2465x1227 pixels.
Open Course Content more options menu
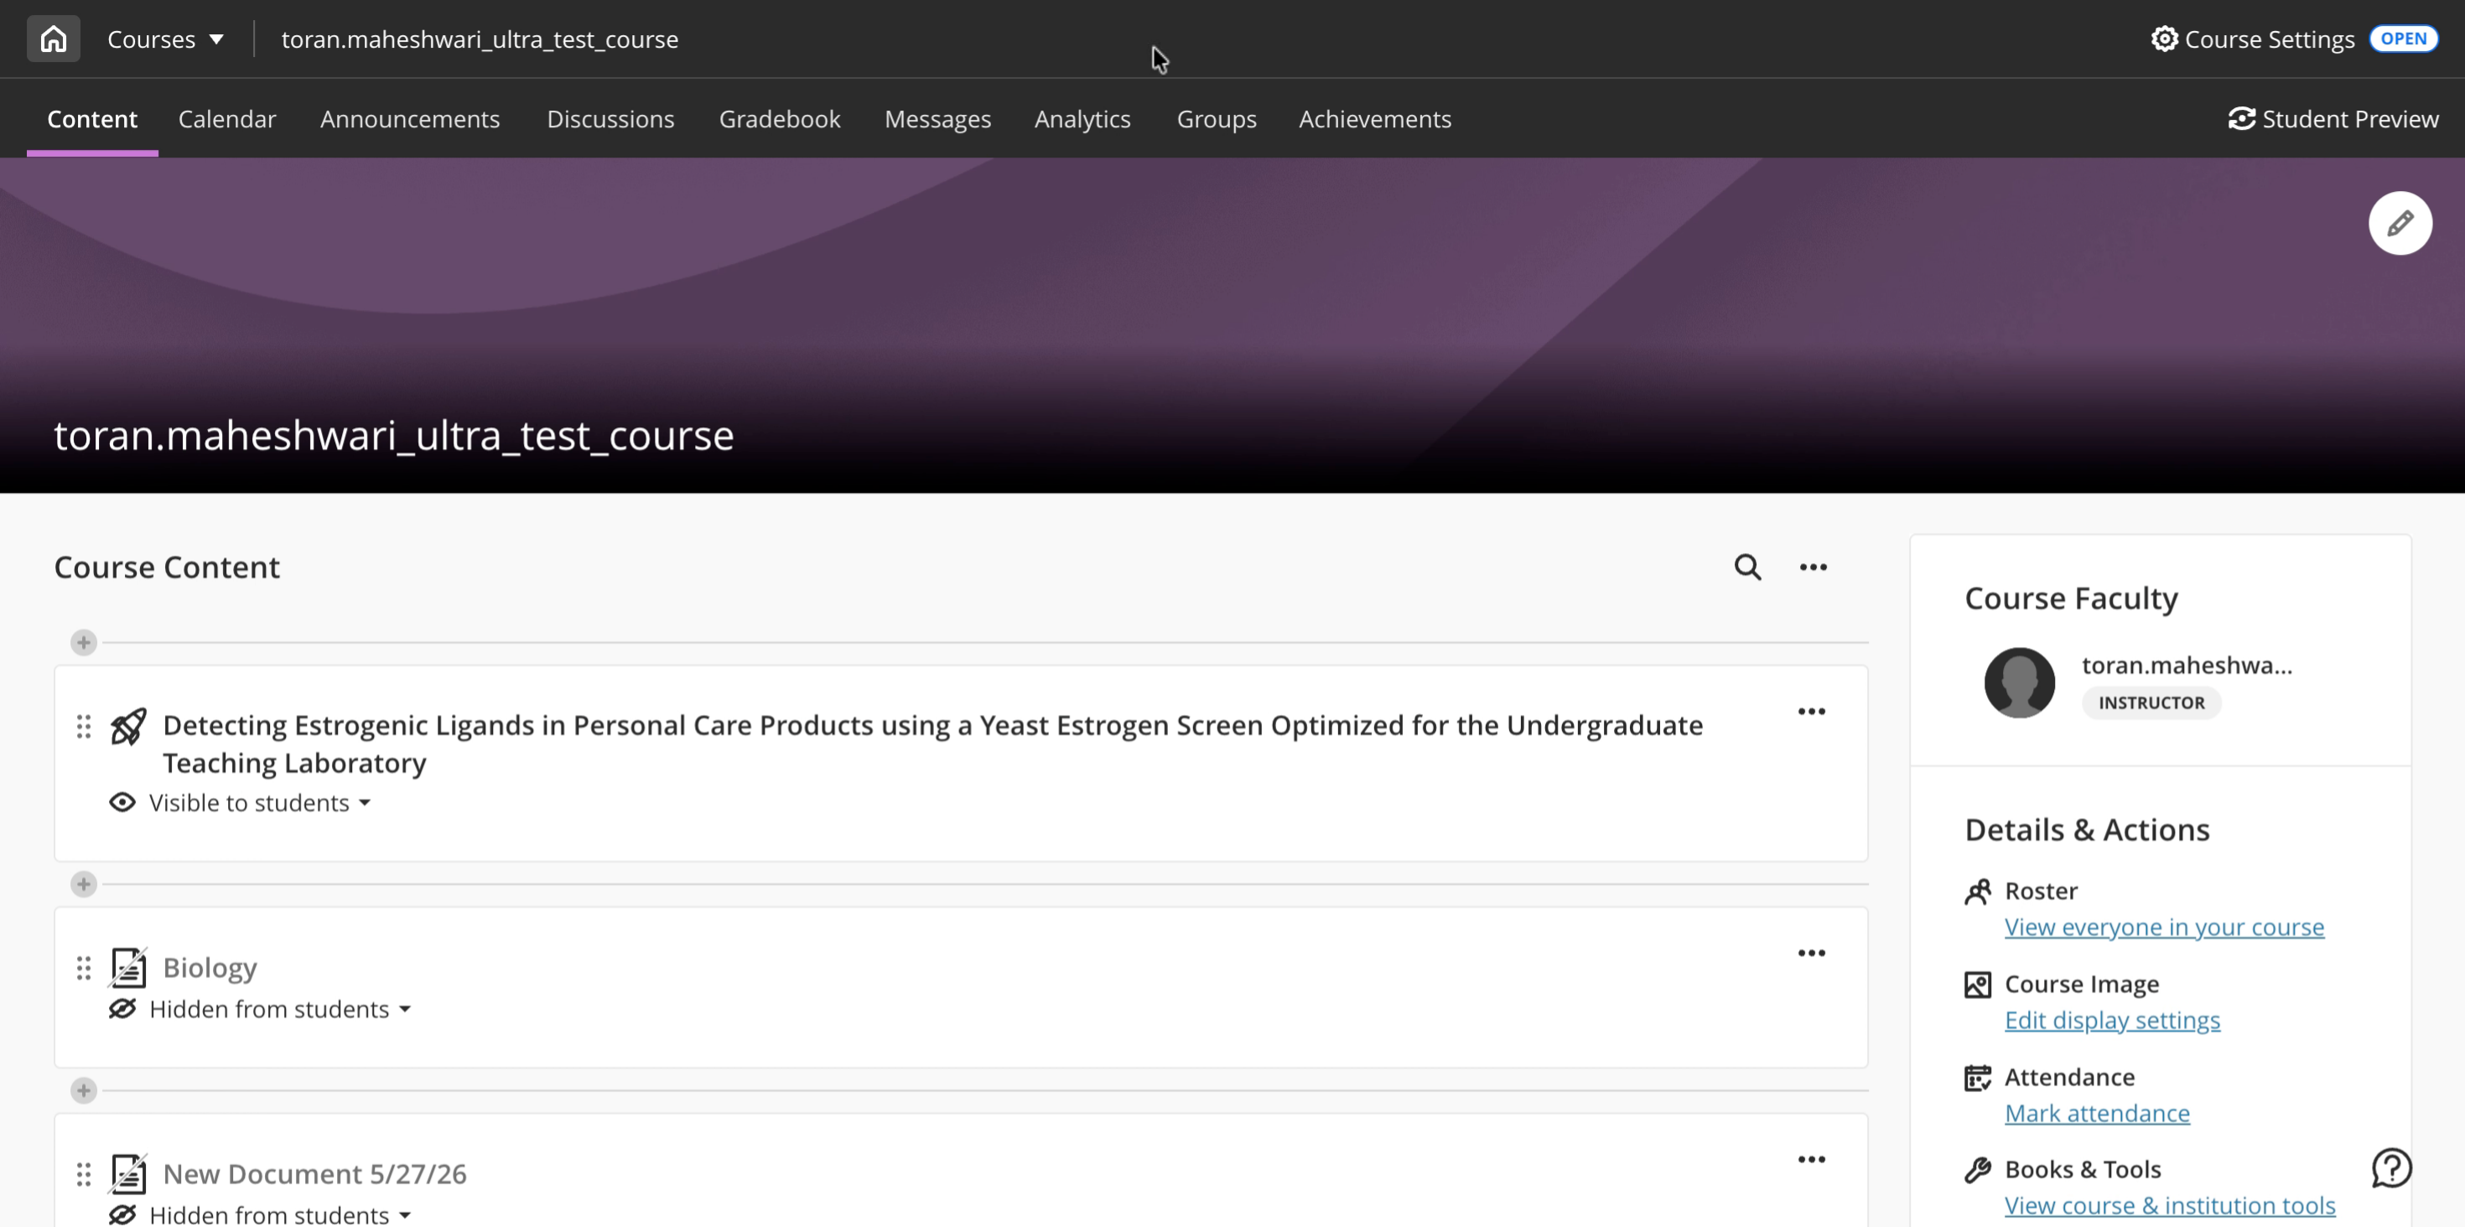tap(1813, 567)
